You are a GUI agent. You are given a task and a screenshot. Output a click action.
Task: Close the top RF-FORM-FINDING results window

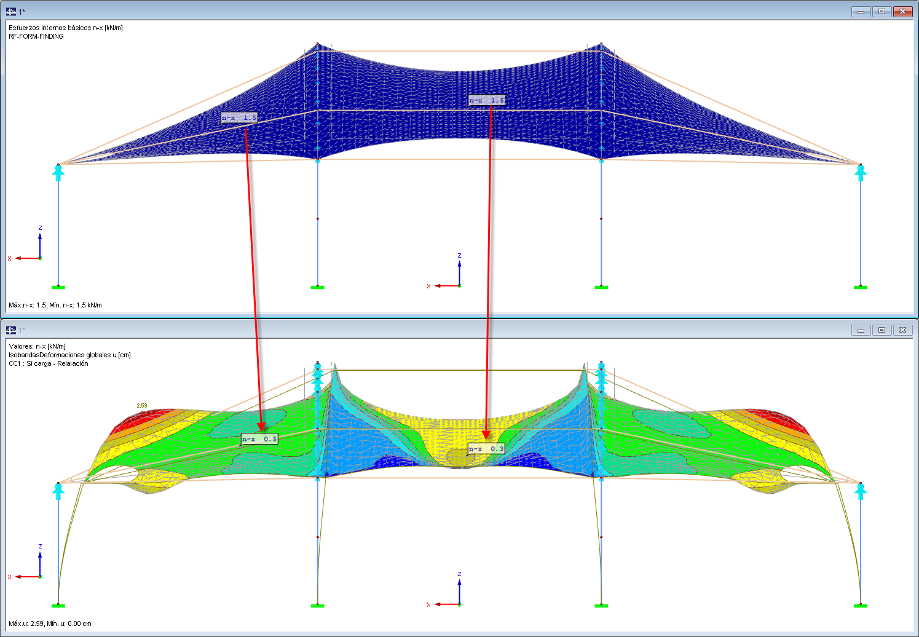pos(902,12)
